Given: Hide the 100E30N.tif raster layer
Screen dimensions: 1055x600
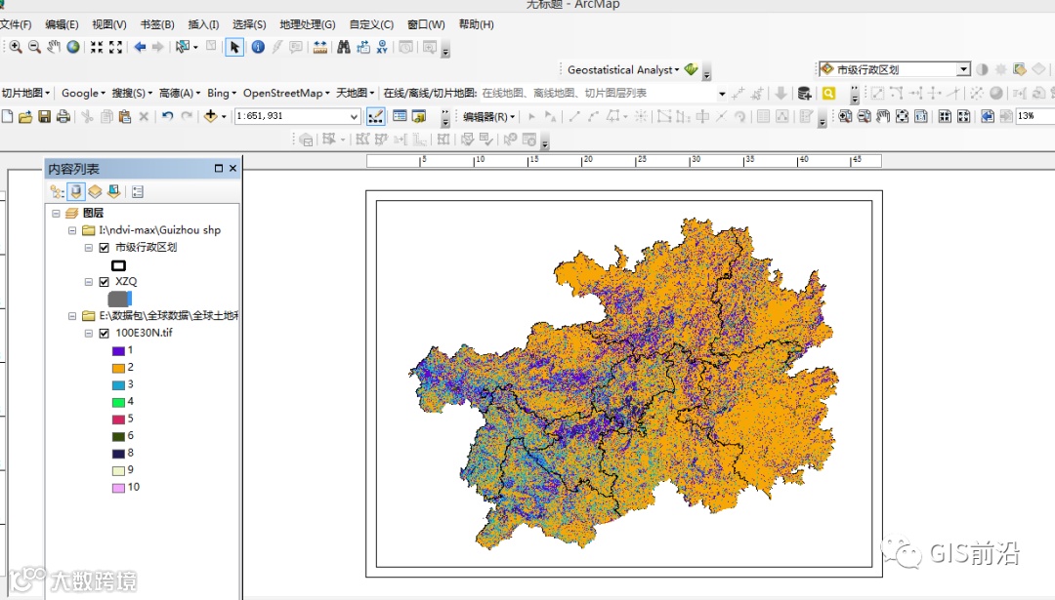Looking at the screenshot, I should tap(105, 333).
